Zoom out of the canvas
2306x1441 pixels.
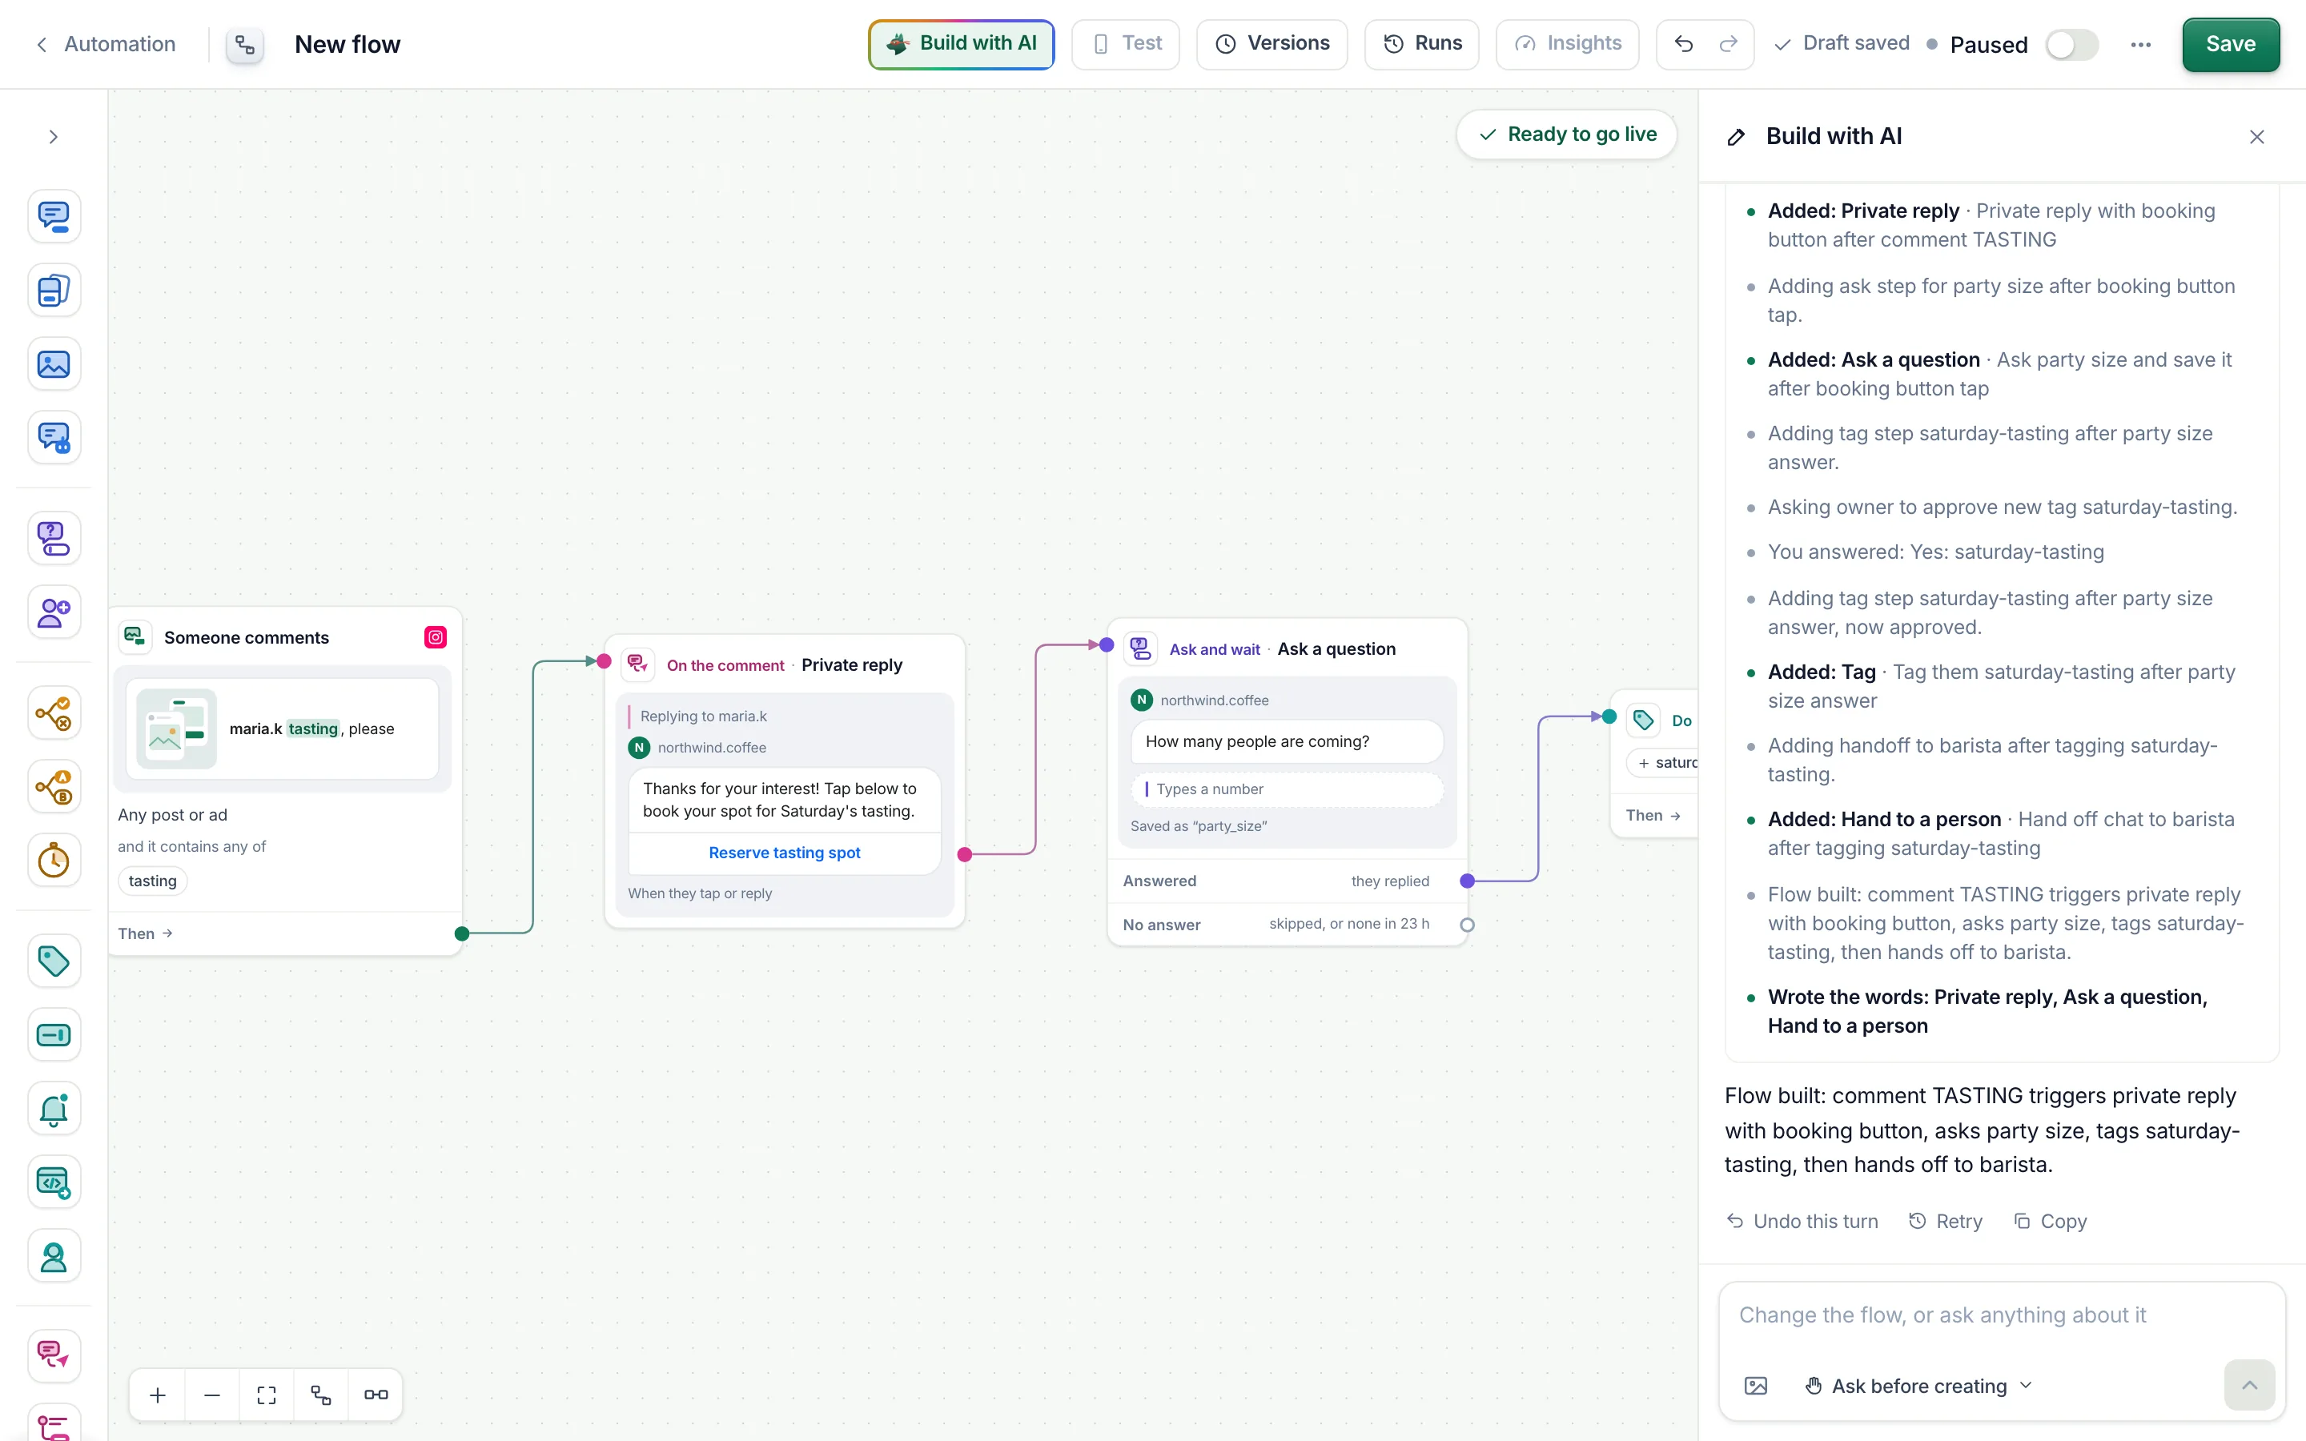pyautogui.click(x=212, y=1395)
